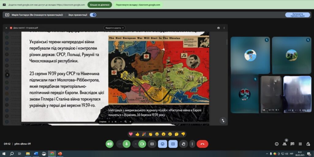The width and height of the screenshot is (314, 157).
Task: Open PowerPoint from the taskbar
Action: tap(60, 154)
